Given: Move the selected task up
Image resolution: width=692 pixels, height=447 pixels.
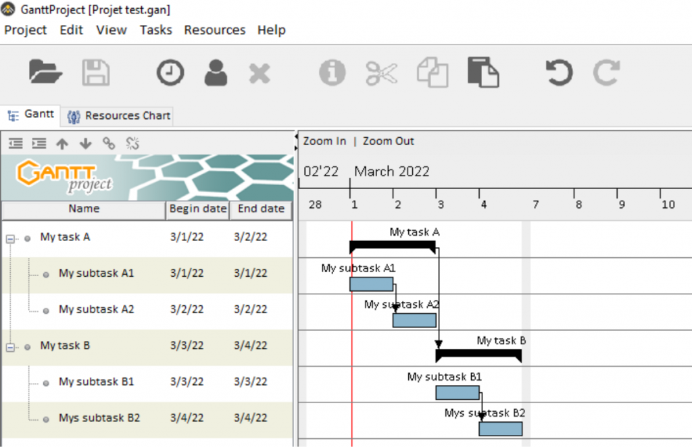Looking at the screenshot, I should click(x=62, y=143).
